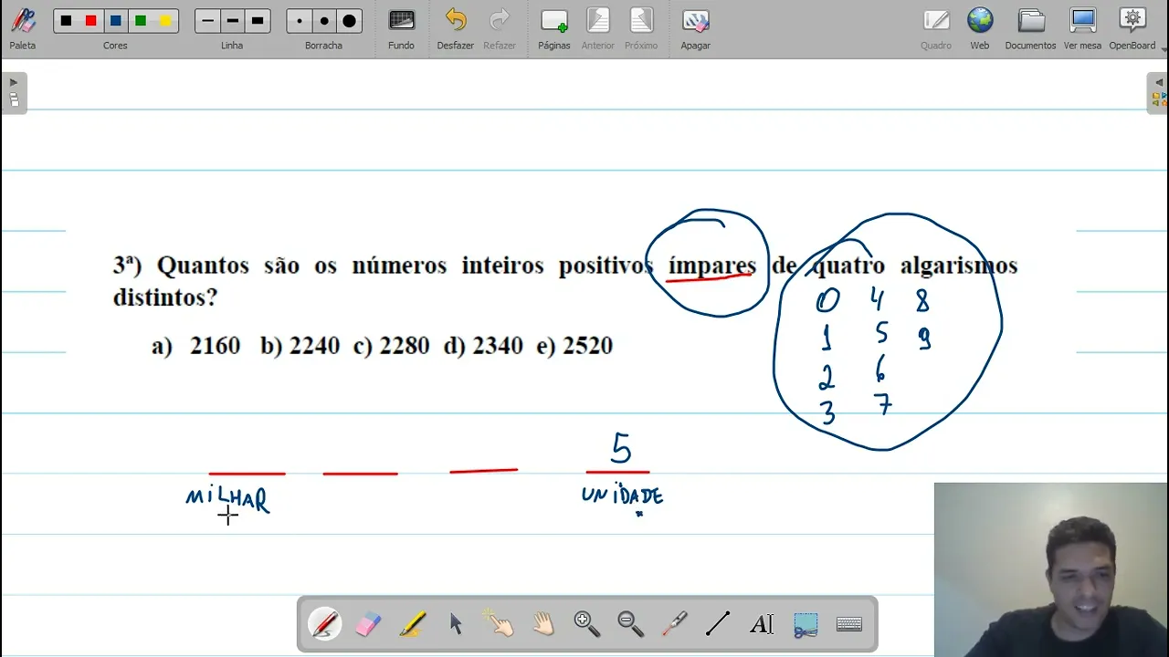Toggle the Paleta stylus palette

pos(23,28)
